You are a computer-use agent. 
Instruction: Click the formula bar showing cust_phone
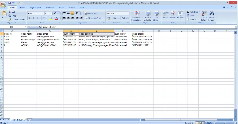[x=138, y=27]
